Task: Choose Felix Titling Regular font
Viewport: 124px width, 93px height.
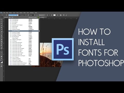Action: pos(24,37)
